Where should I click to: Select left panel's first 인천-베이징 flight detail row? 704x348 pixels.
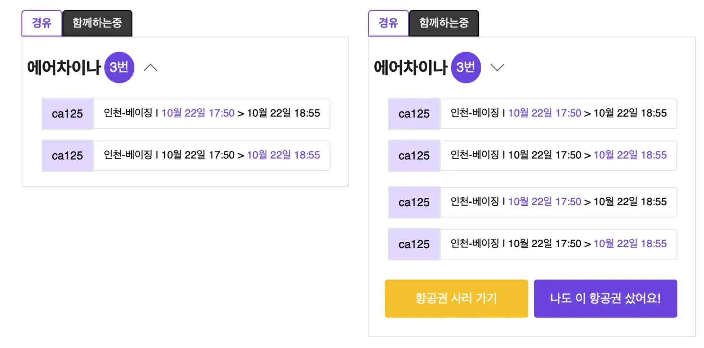pyautogui.click(x=212, y=113)
